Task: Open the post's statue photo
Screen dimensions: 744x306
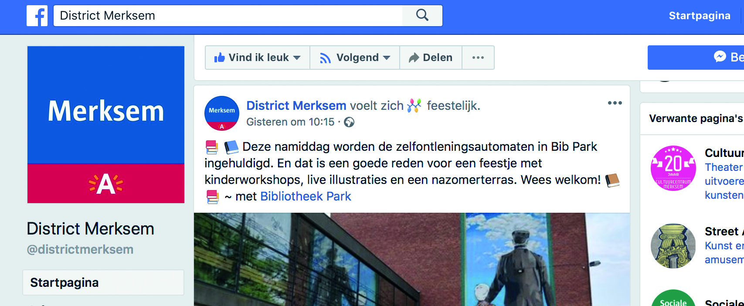Action: point(412,259)
